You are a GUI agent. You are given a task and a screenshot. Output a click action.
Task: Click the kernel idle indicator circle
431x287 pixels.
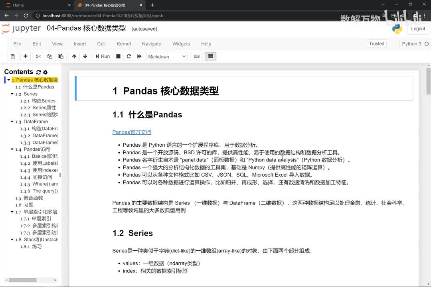pyautogui.click(x=427, y=44)
